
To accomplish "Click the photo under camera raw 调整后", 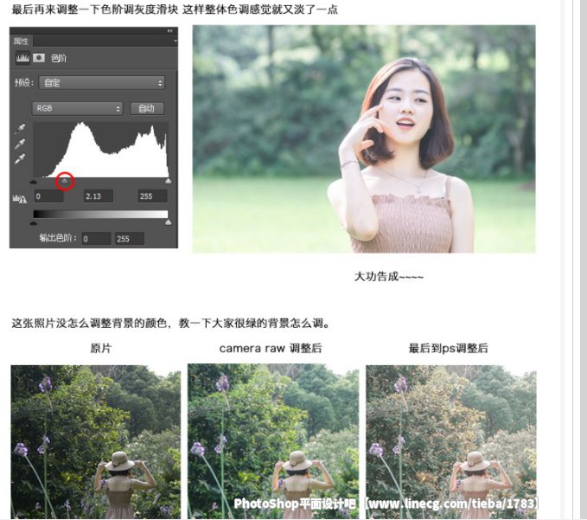I will 273,441.
